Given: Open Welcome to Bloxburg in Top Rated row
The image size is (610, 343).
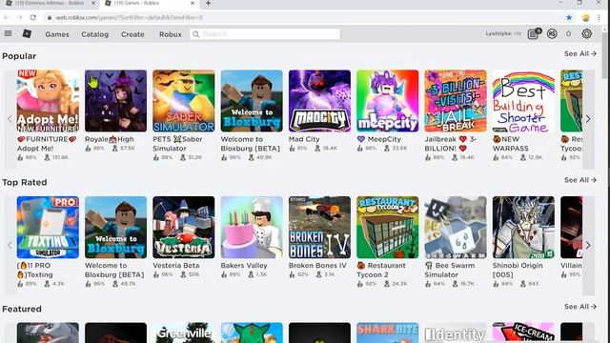Looking at the screenshot, I should click(x=115, y=228).
